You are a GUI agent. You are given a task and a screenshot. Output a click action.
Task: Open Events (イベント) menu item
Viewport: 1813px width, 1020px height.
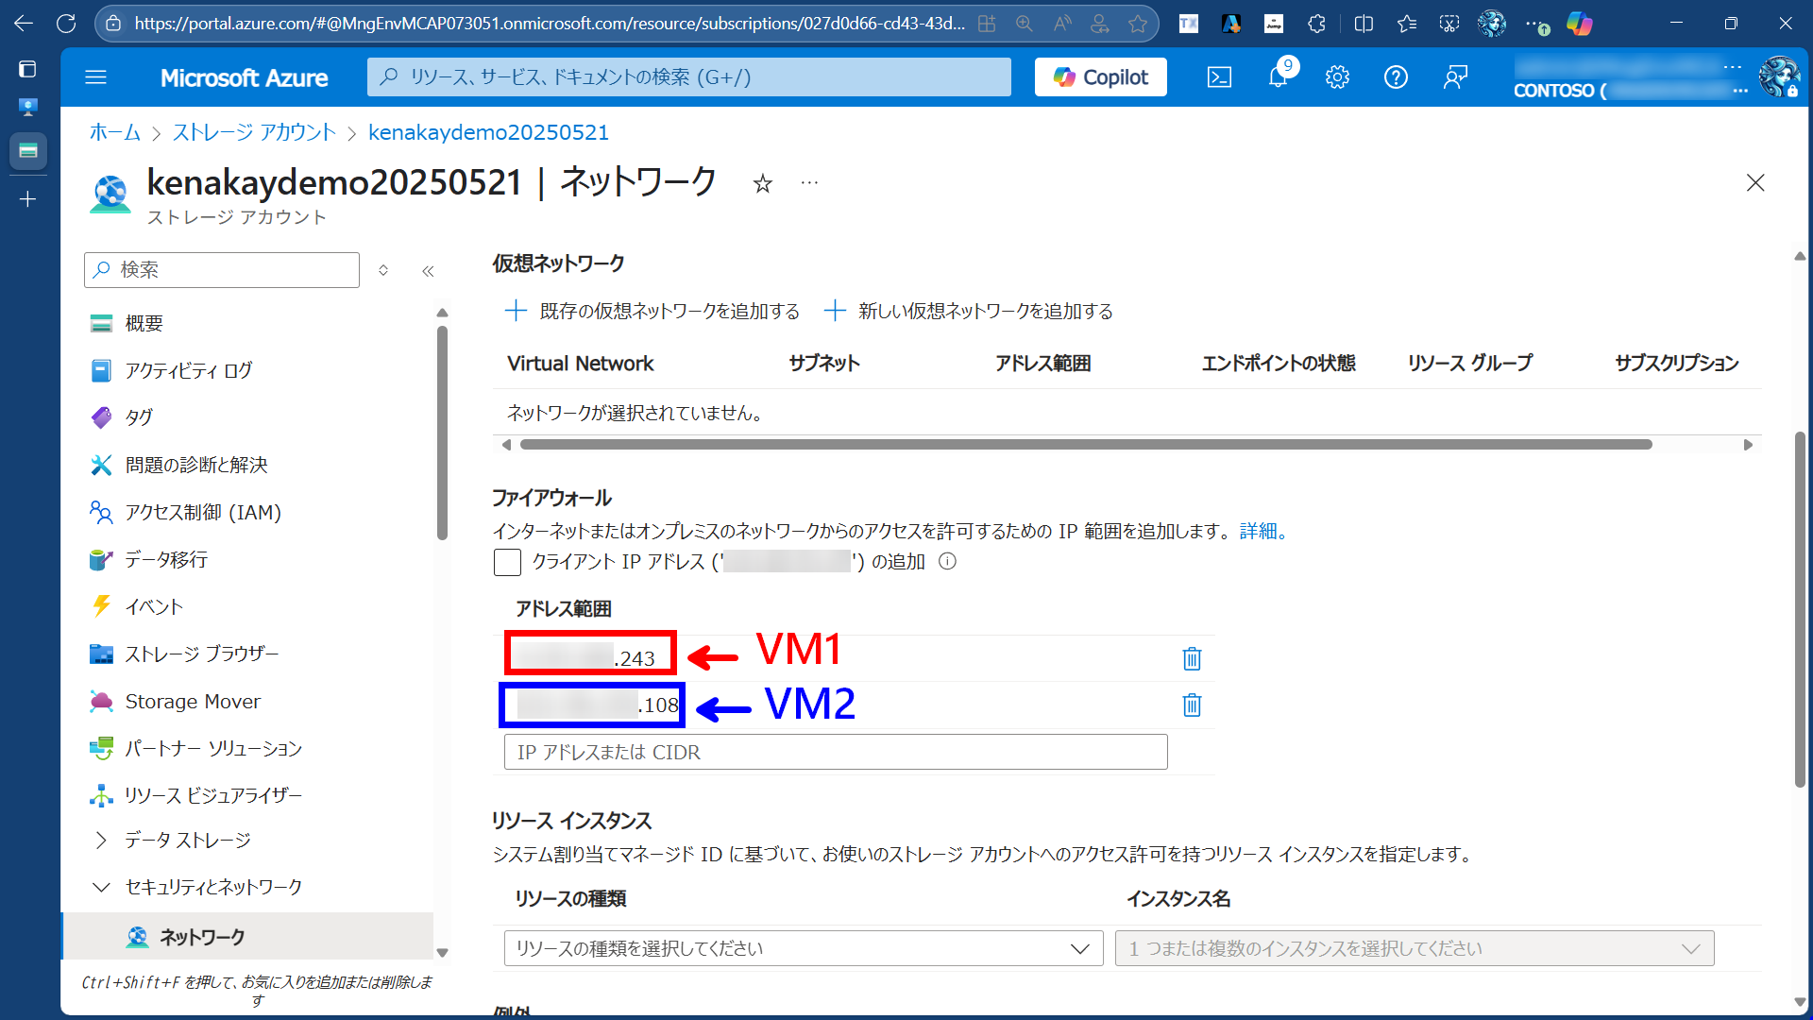[x=154, y=606]
